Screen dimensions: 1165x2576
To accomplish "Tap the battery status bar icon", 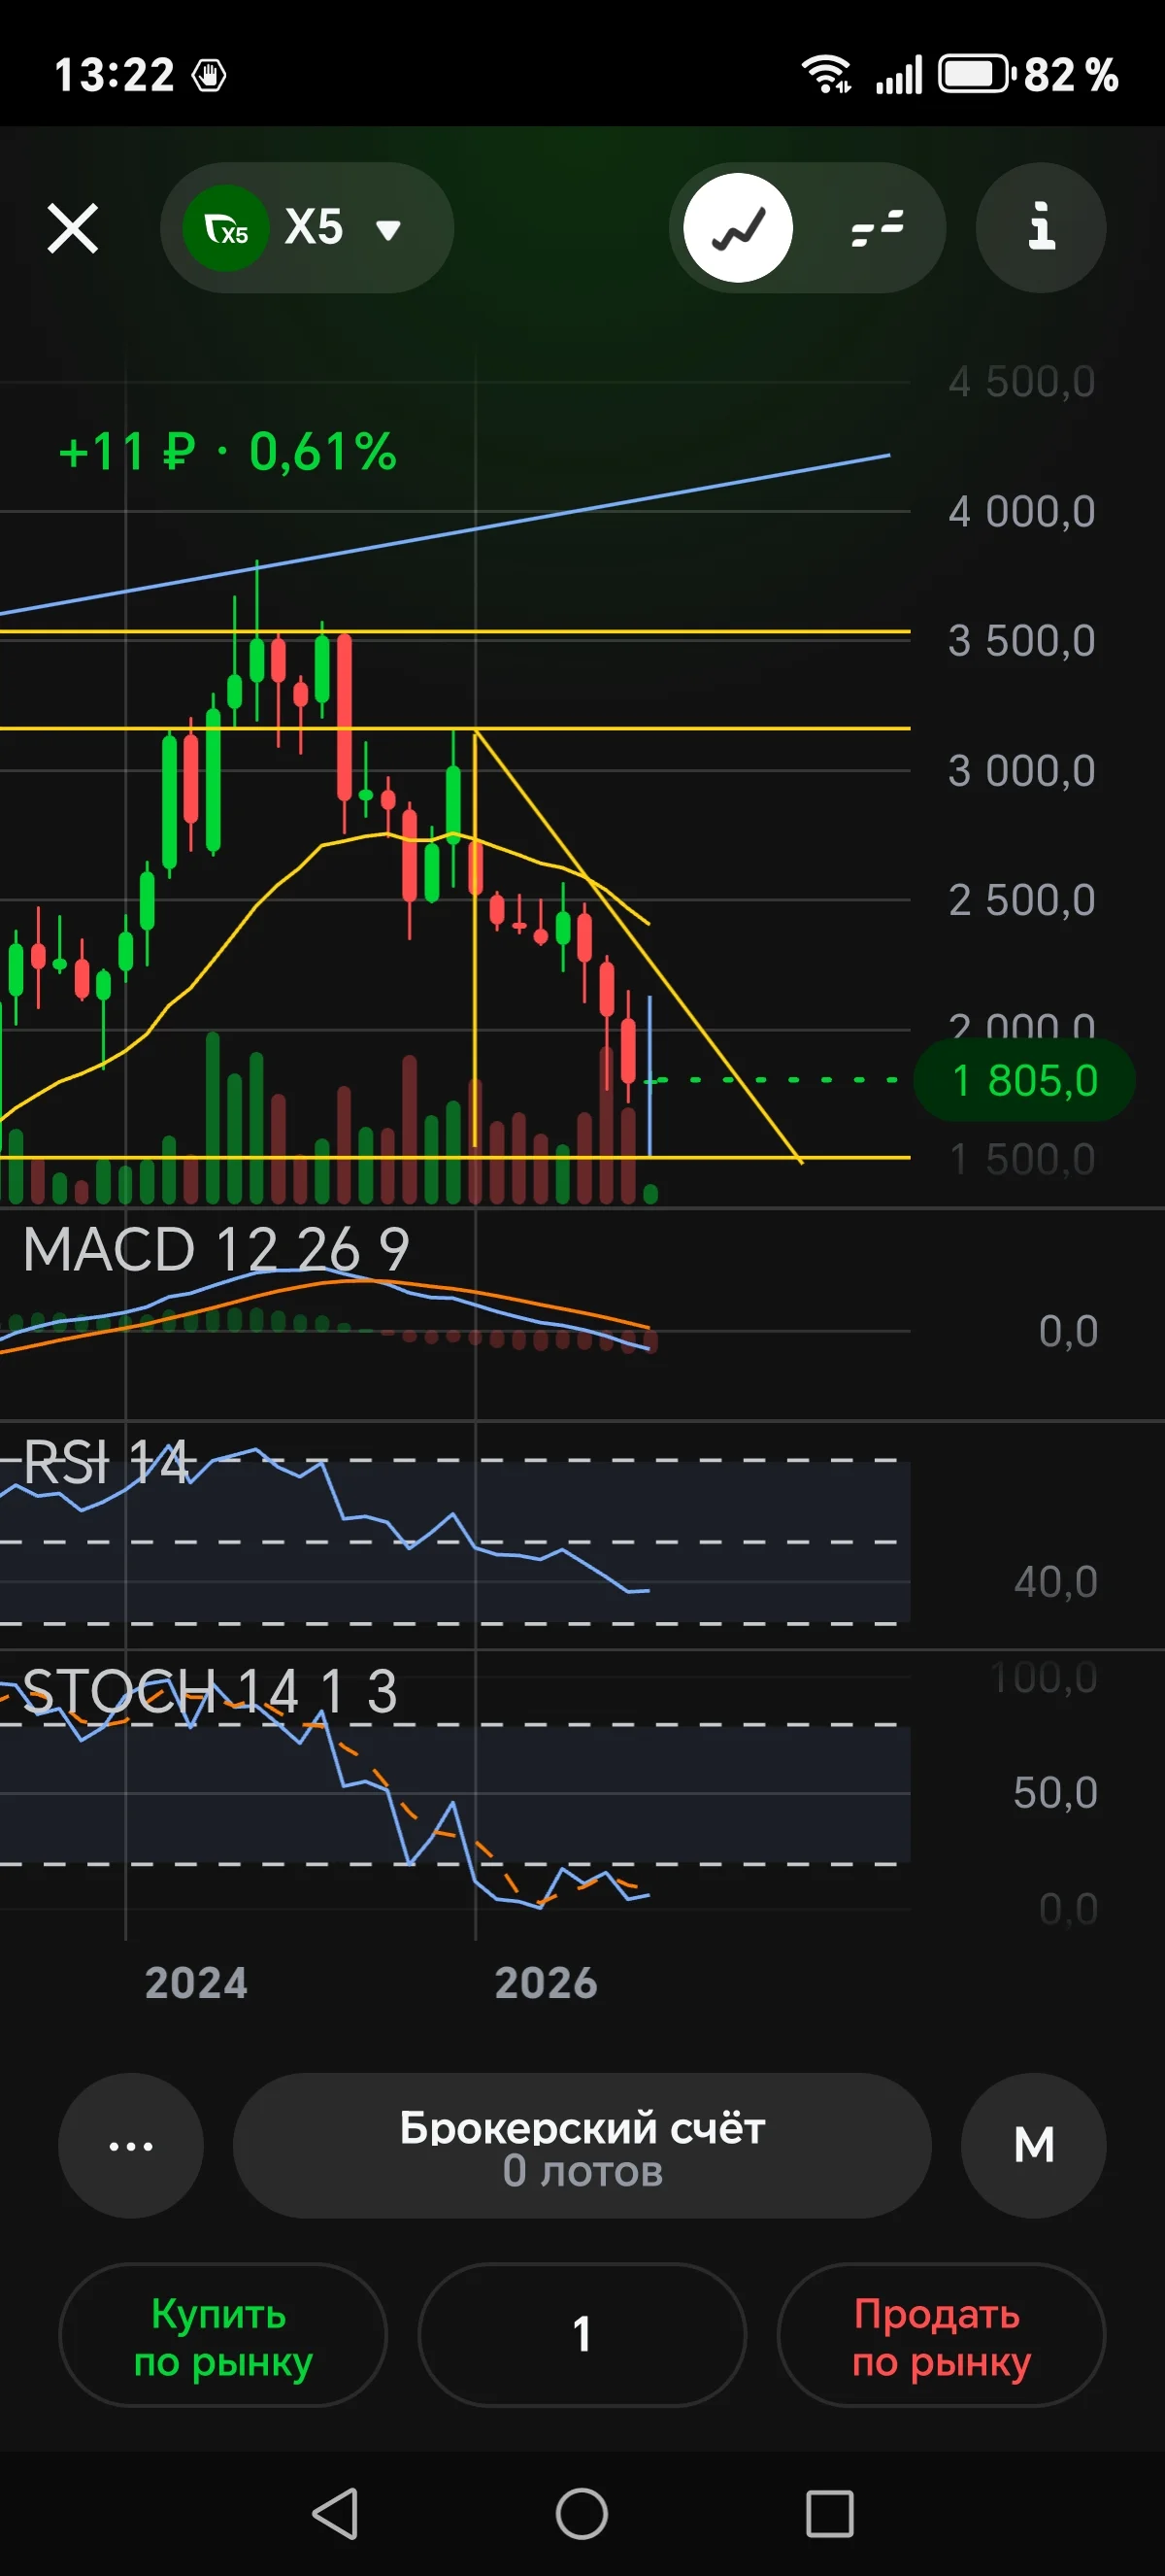I will click(x=976, y=74).
